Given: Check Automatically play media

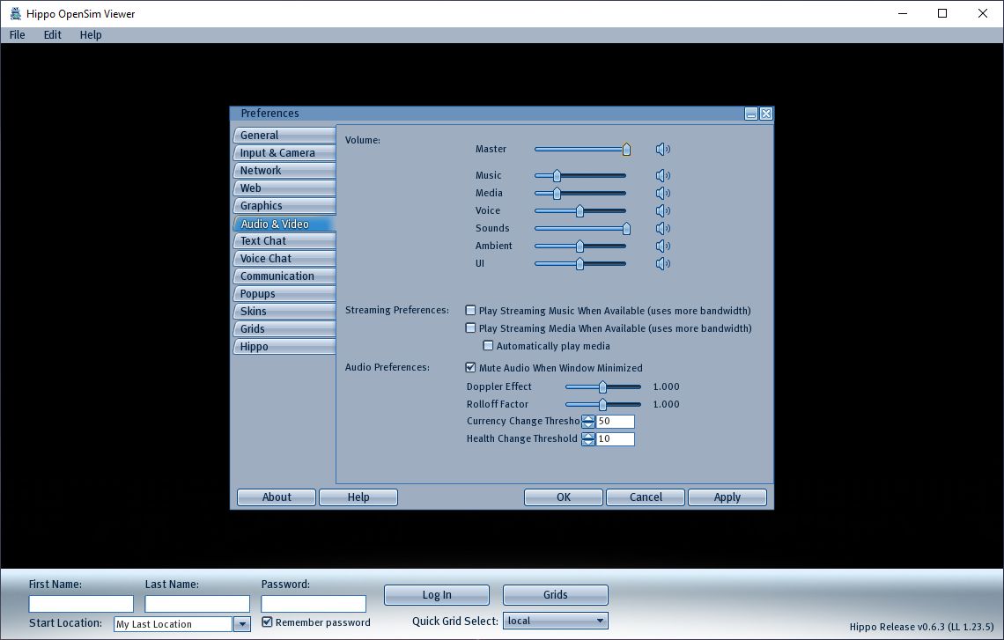Looking at the screenshot, I should pos(489,346).
